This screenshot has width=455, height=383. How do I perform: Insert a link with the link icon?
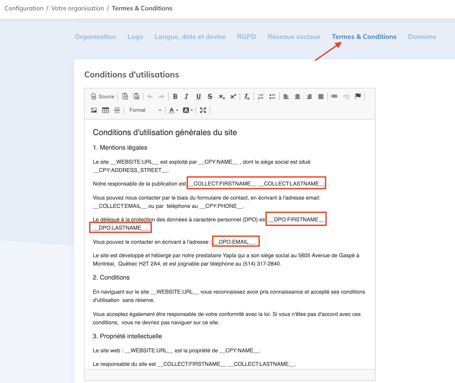(x=334, y=96)
